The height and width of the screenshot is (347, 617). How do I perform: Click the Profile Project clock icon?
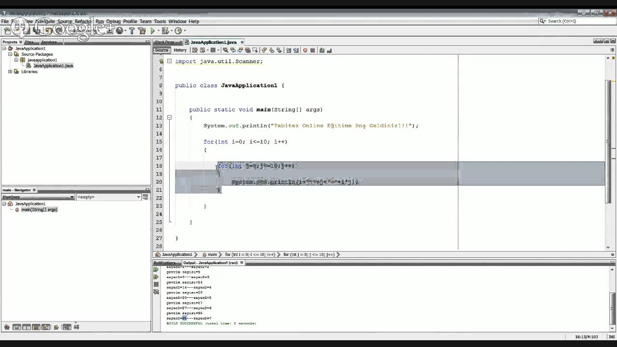coord(178,31)
